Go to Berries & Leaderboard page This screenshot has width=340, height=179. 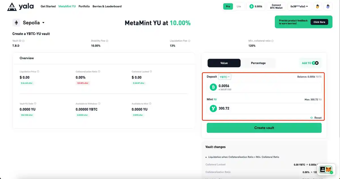tap(107, 6)
